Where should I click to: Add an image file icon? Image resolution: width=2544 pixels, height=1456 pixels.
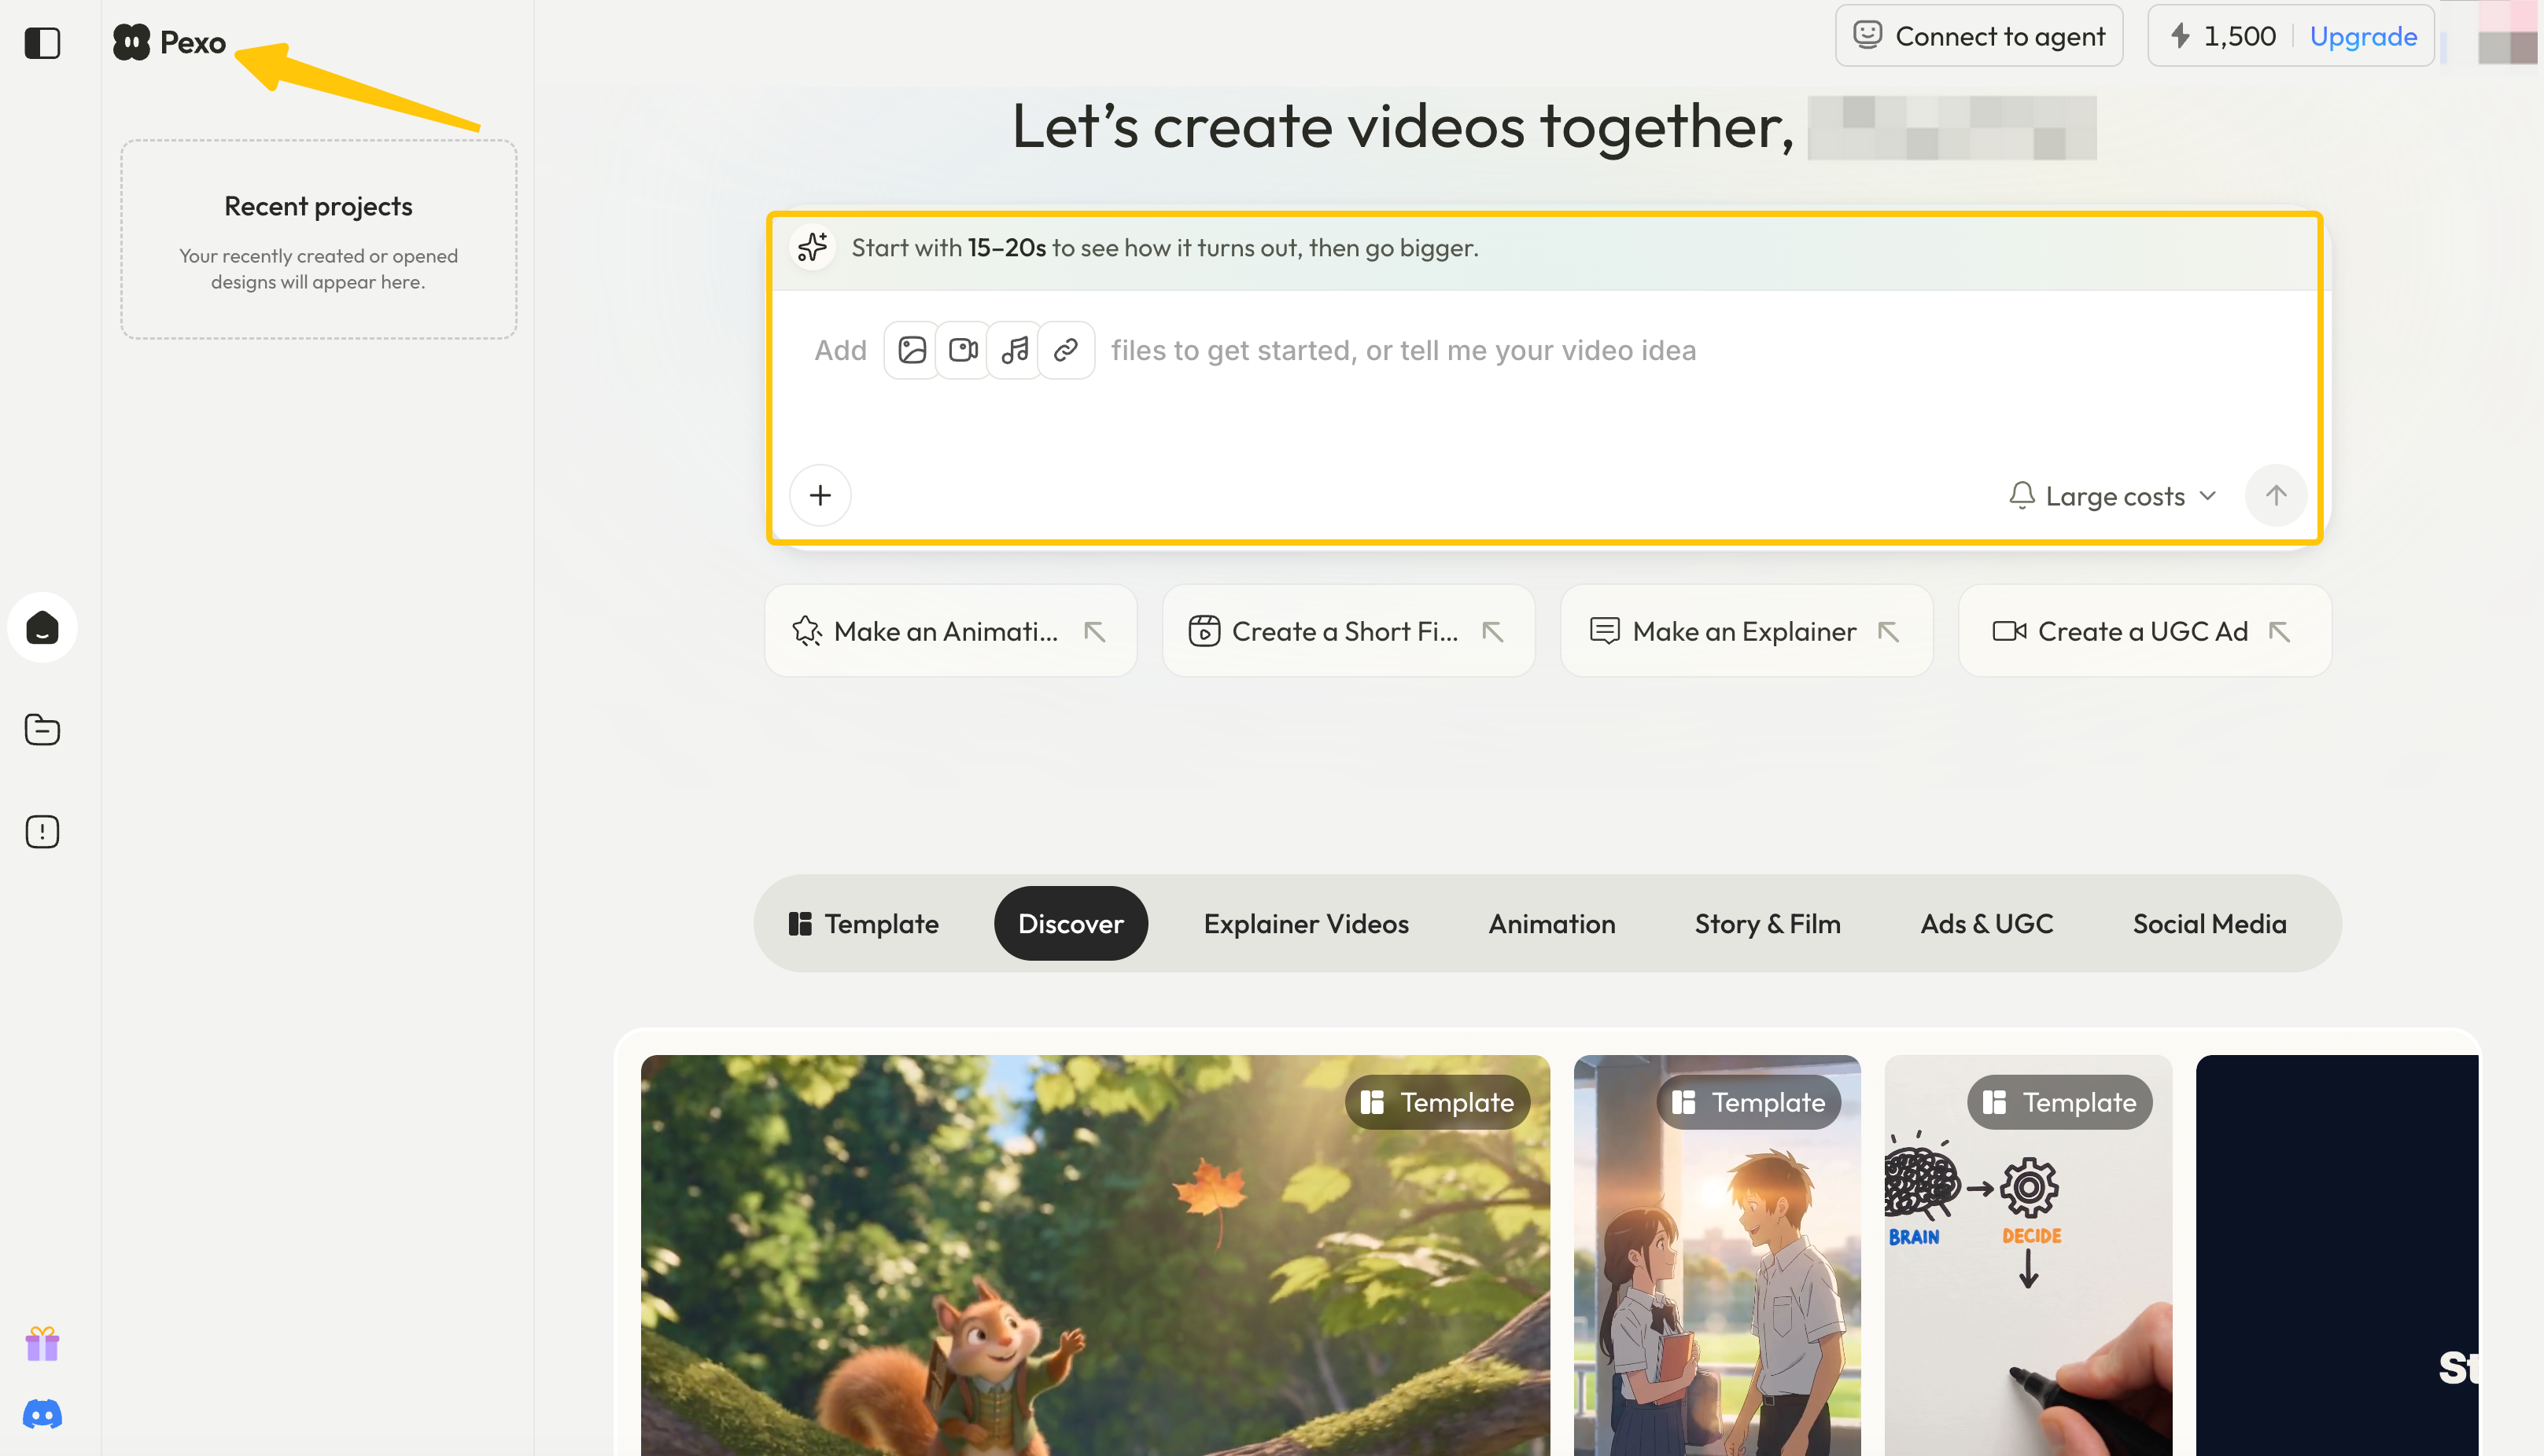point(912,350)
